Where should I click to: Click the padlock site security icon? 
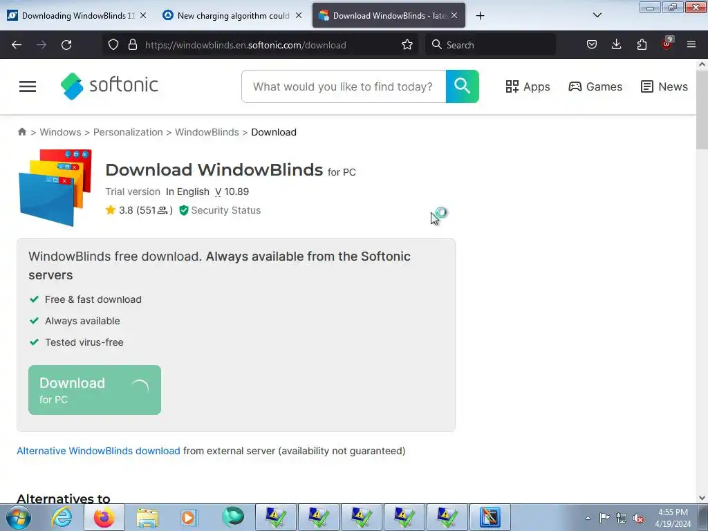click(132, 45)
